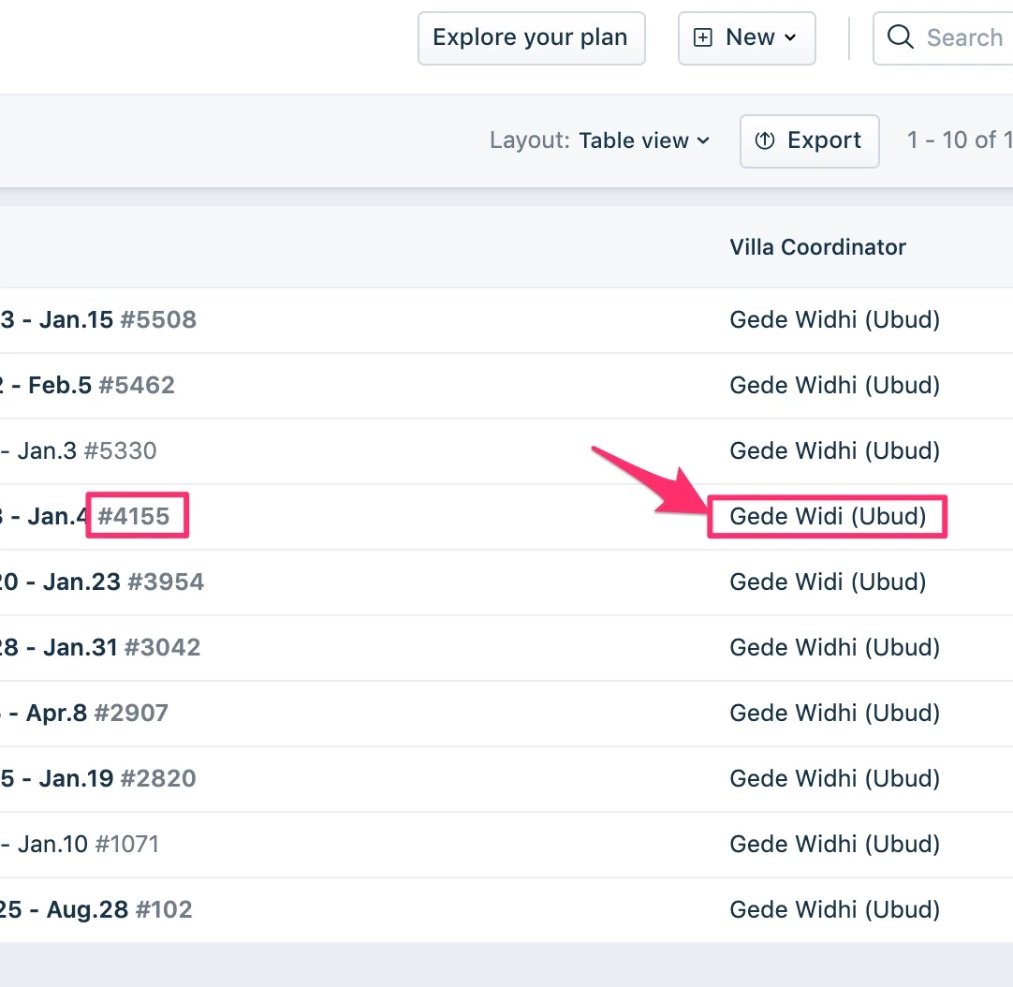1013x987 pixels.
Task: Click the Explore your plan button
Action: click(x=531, y=38)
